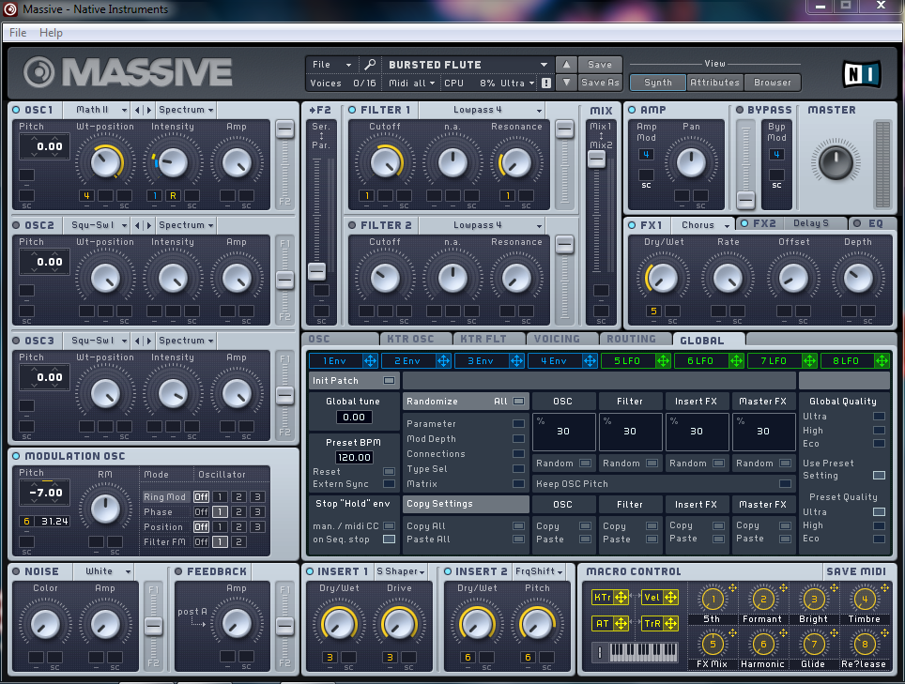Toggle the Modulation OSC power button
This screenshot has height=684, width=905.
[16, 456]
